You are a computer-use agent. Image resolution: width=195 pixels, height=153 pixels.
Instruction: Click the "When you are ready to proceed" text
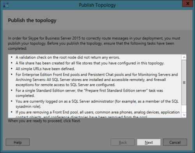click(x=44, y=121)
